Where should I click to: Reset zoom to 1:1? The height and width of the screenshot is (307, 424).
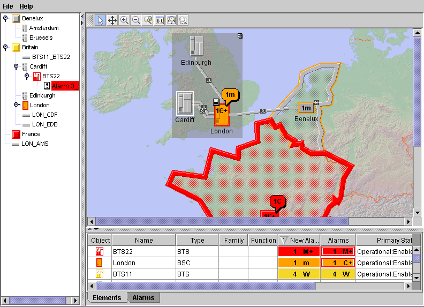pos(160,20)
